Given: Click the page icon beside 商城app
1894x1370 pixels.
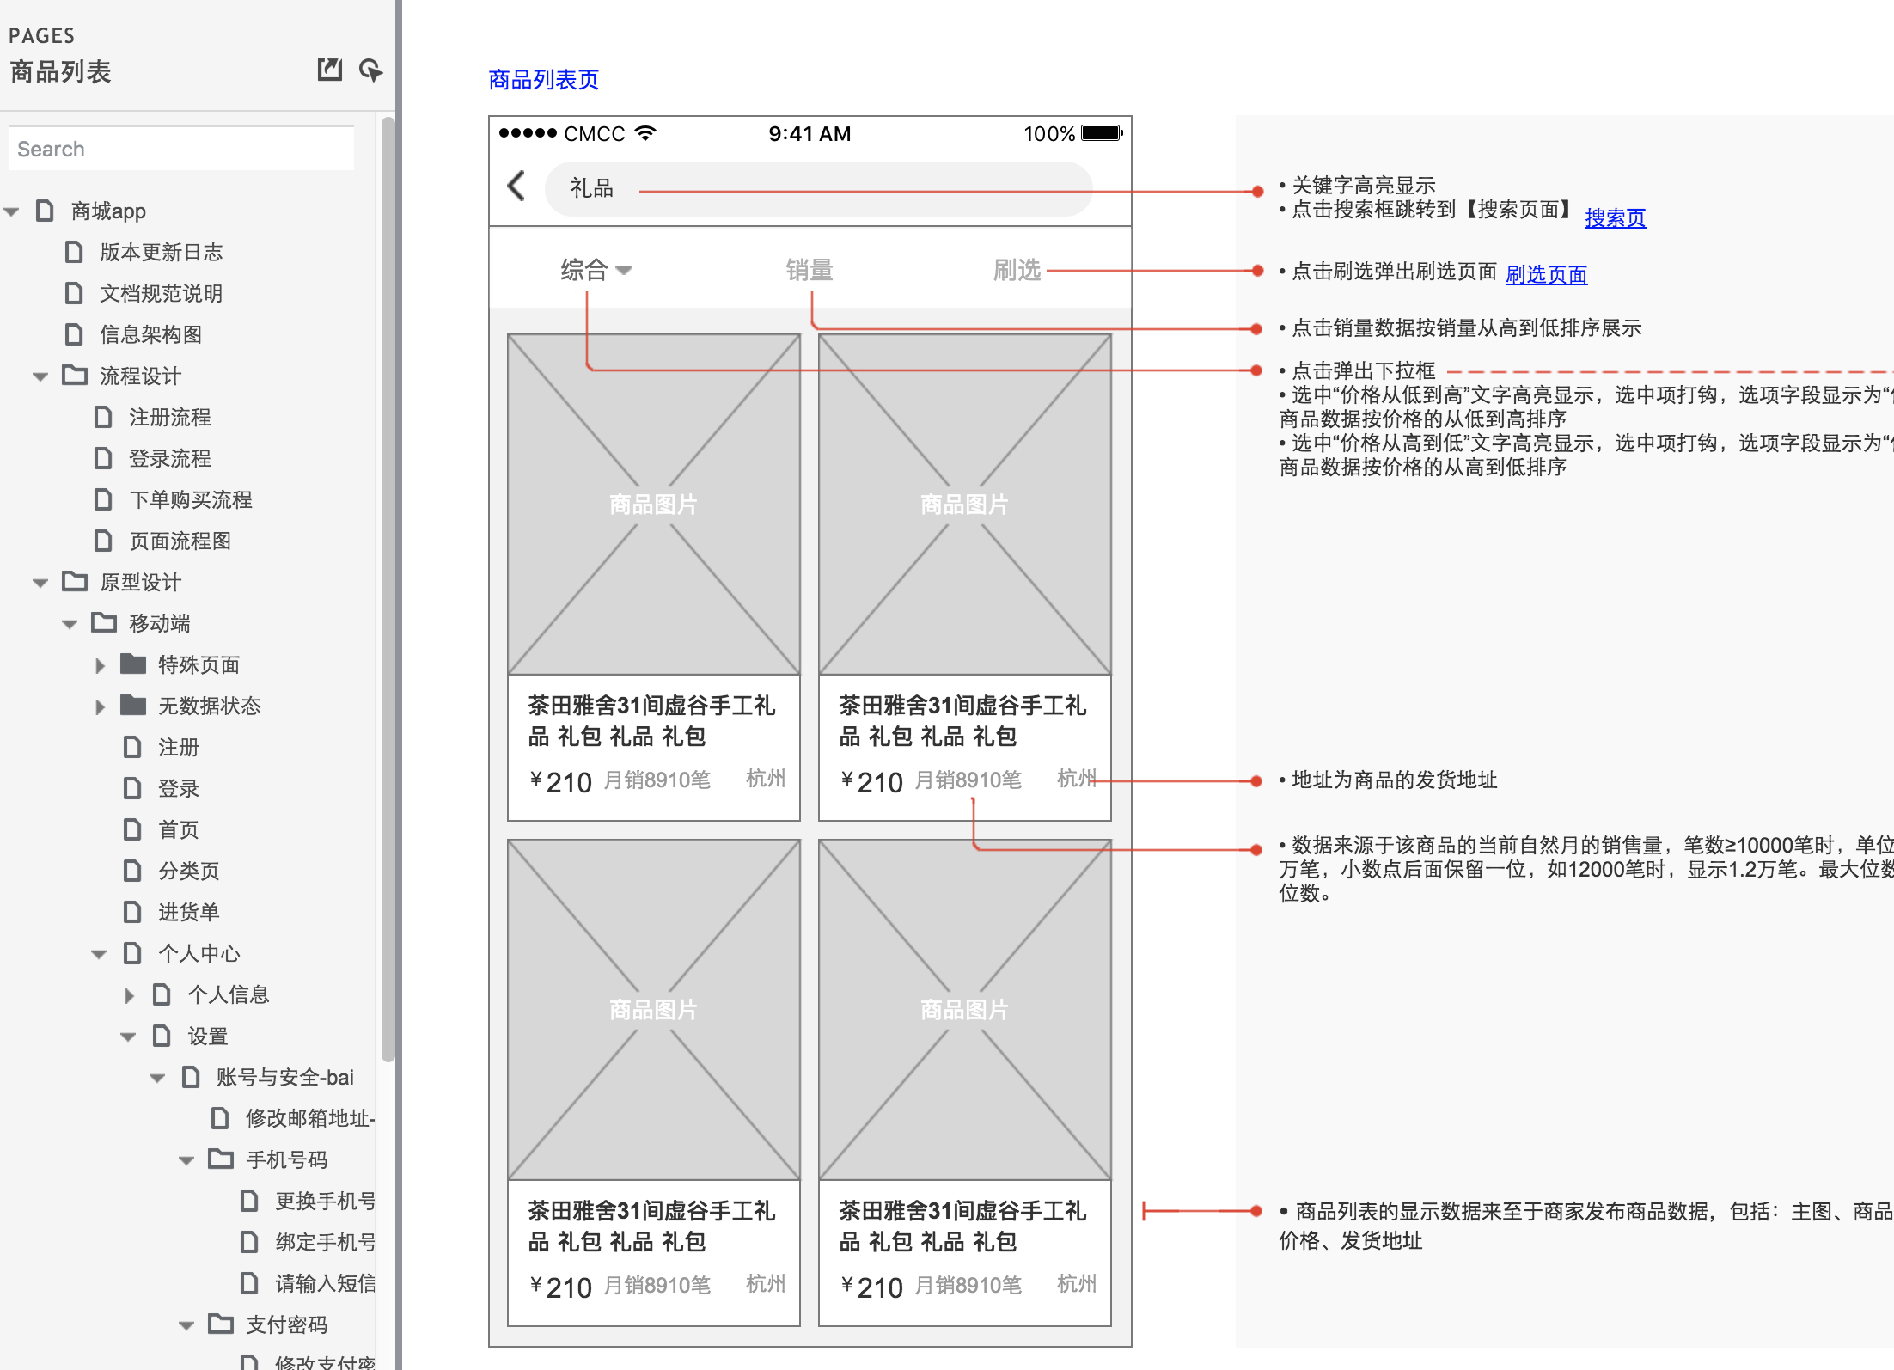Looking at the screenshot, I should 46,211.
